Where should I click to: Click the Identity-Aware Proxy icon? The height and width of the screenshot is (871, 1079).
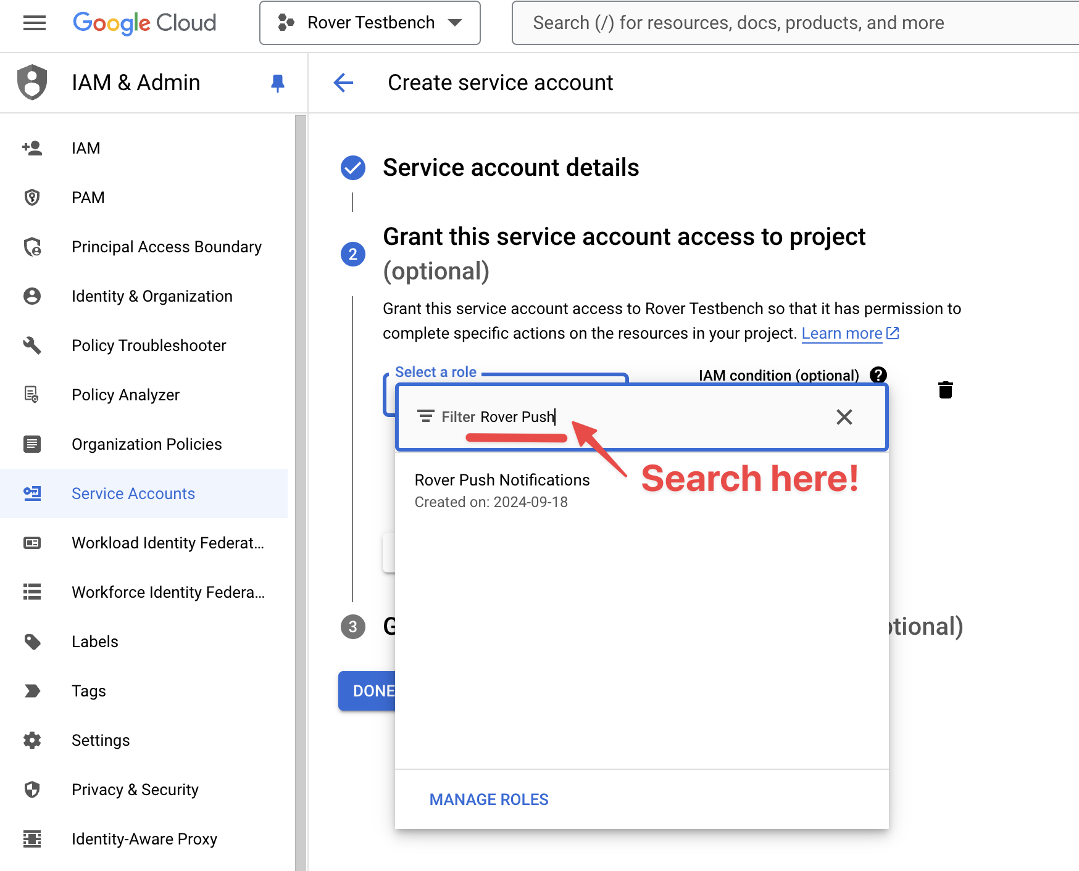pyautogui.click(x=32, y=839)
